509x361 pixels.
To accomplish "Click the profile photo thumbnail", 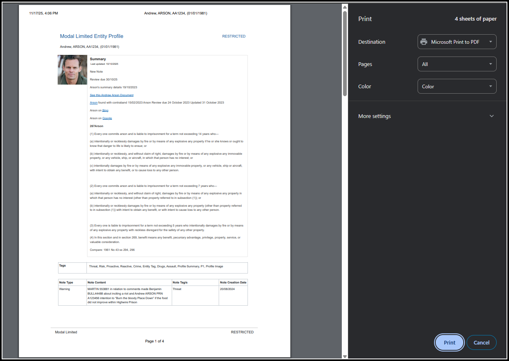I will pos(72,70).
